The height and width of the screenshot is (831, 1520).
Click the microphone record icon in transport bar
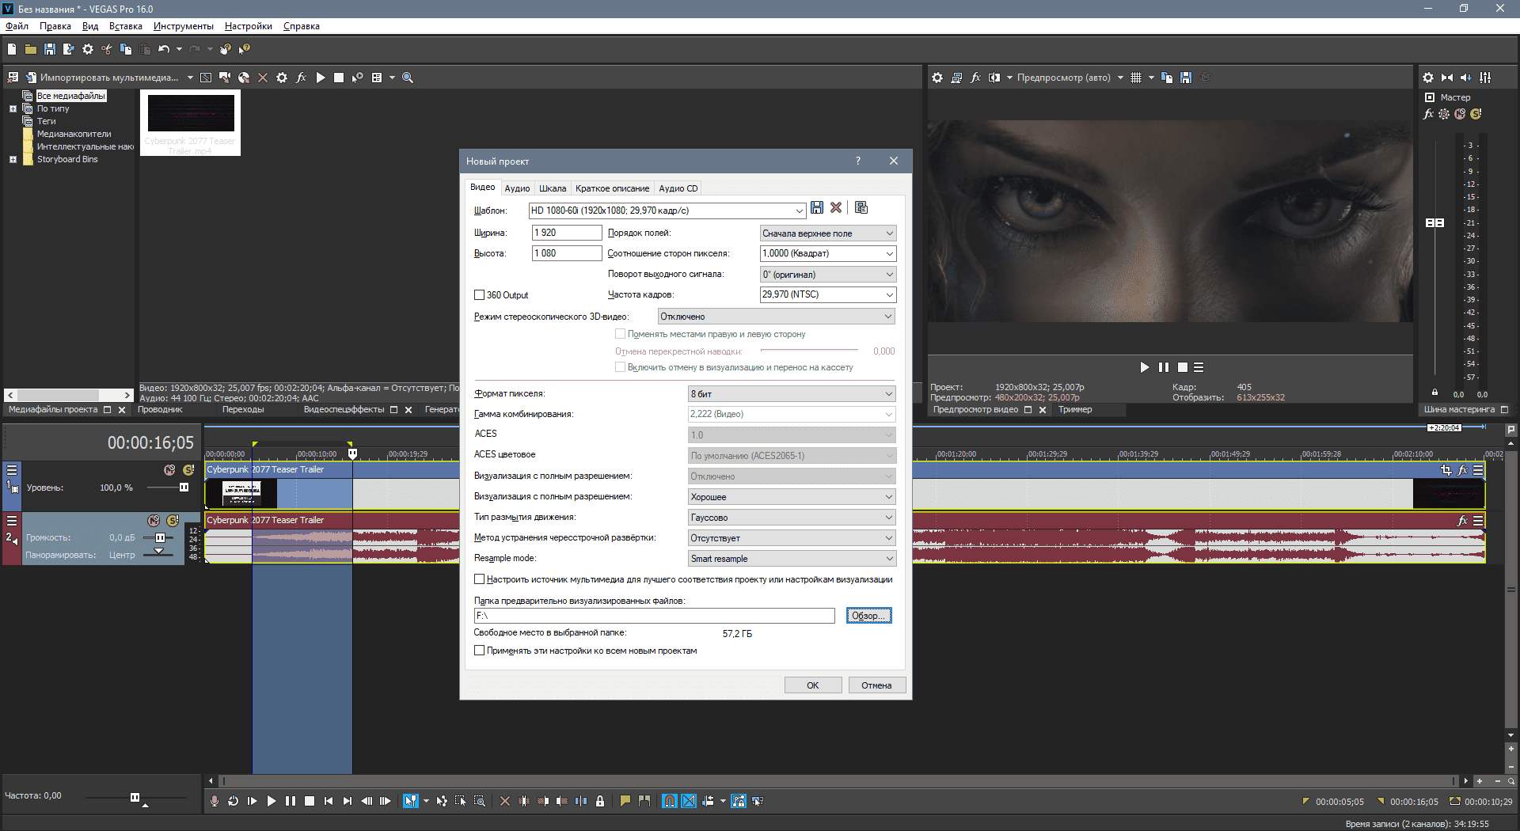point(214,801)
